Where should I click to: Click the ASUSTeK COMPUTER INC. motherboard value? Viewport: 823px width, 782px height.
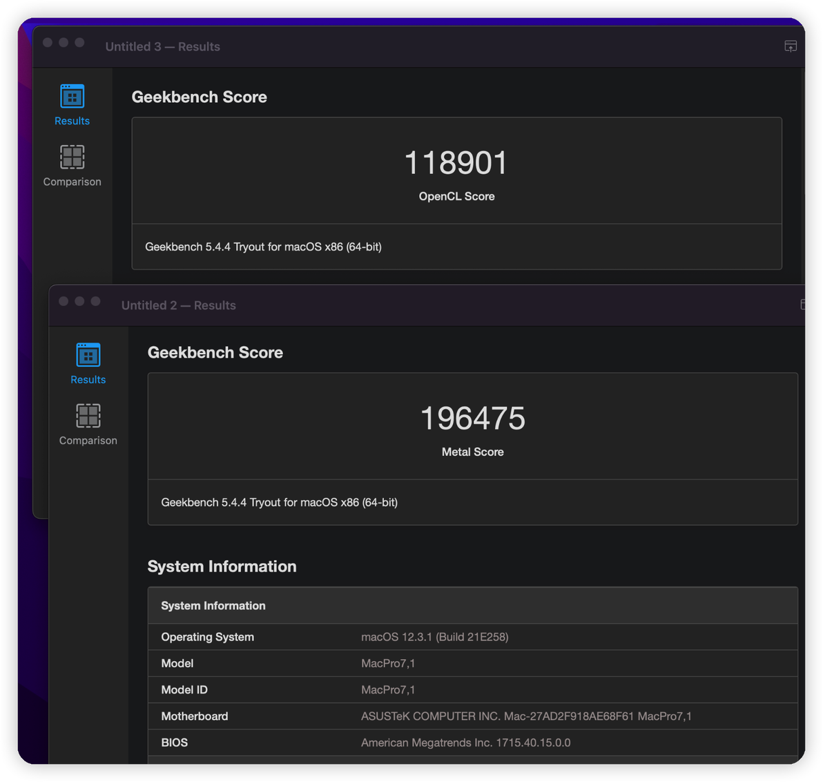(x=526, y=716)
